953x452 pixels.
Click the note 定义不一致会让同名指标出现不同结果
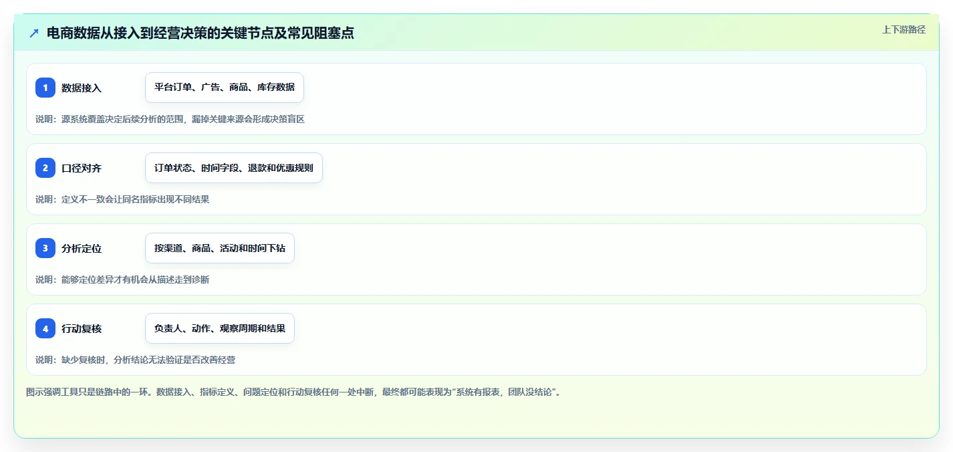122,199
